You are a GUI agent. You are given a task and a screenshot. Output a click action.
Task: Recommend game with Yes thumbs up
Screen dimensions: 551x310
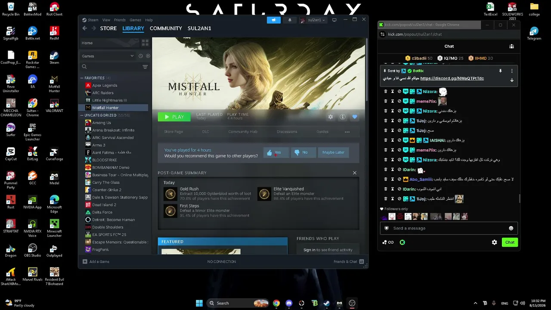tap(276, 152)
